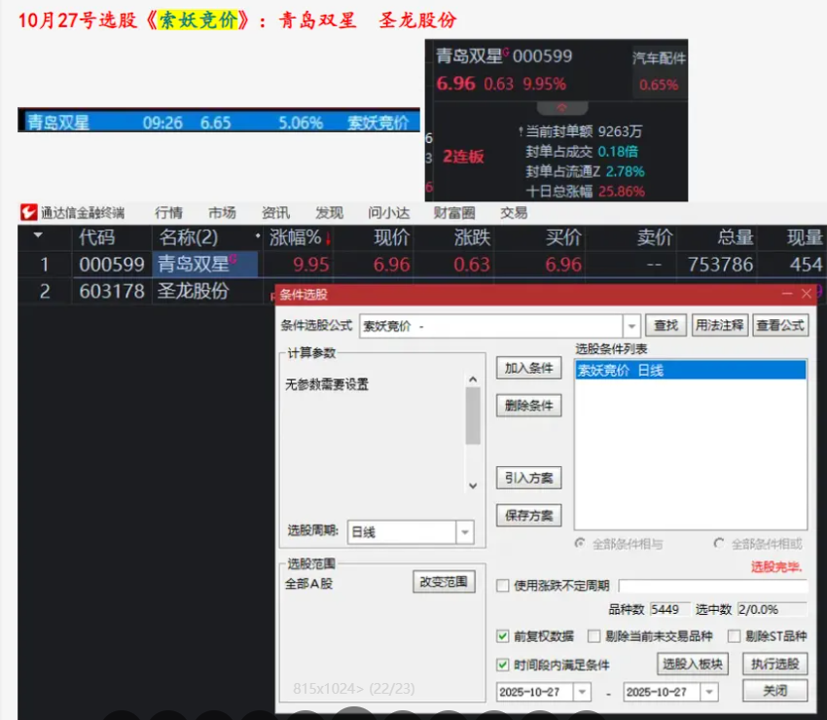Click the 加入条件 button

tap(528, 368)
